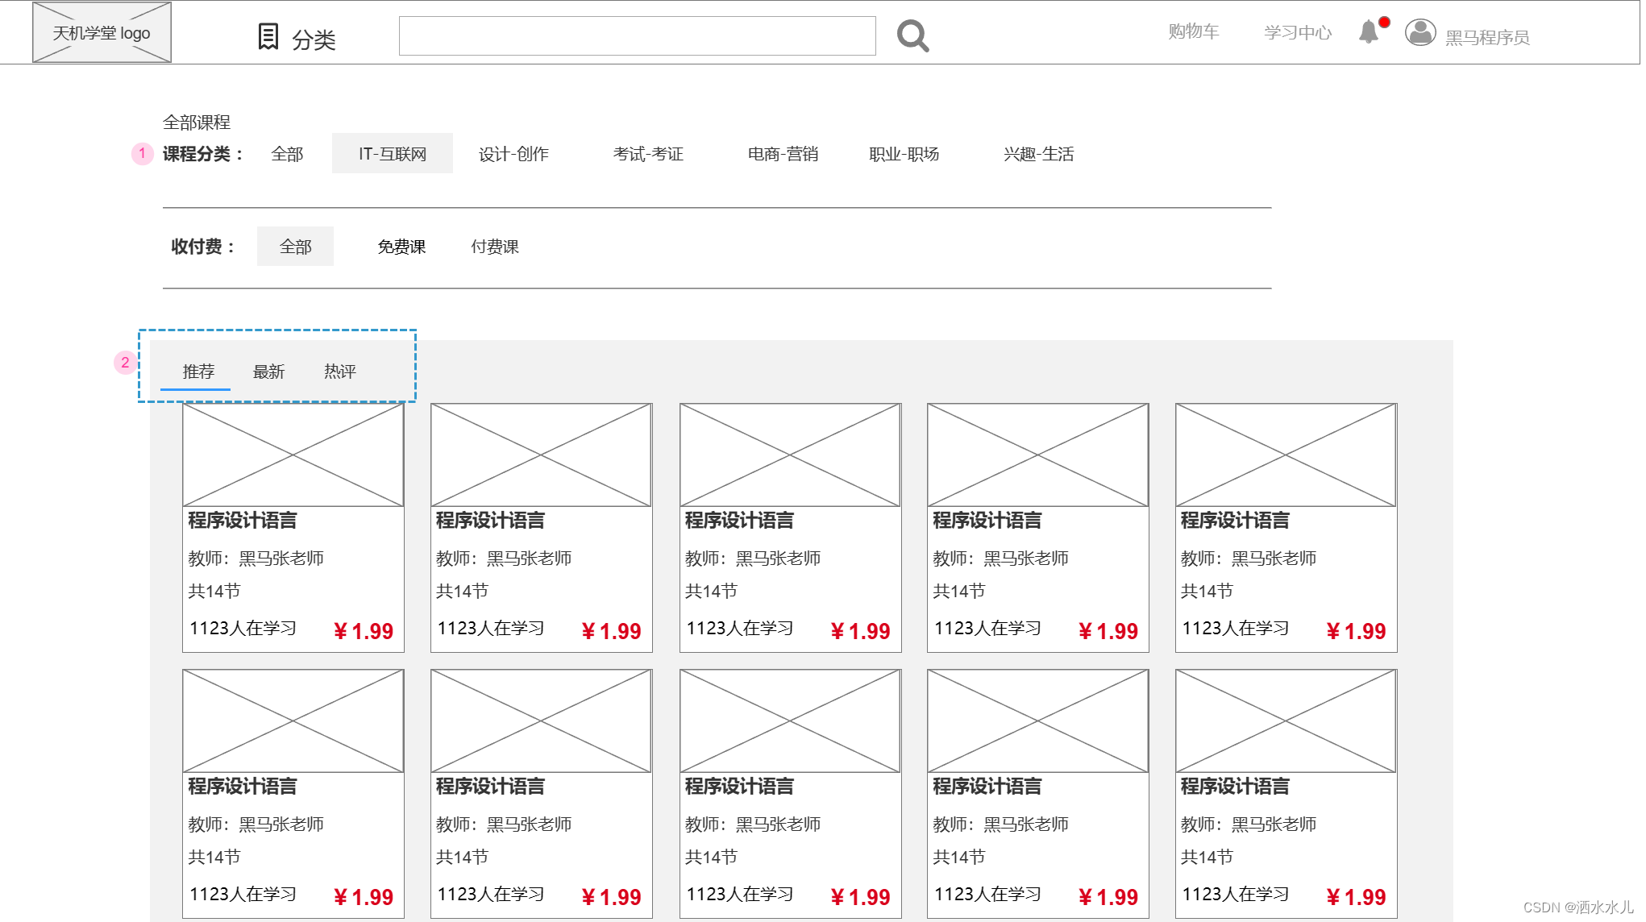Viewport: 1646px width, 922px height.
Task: Click pink annotation marker number 2
Action: pyautogui.click(x=125, y=363)
